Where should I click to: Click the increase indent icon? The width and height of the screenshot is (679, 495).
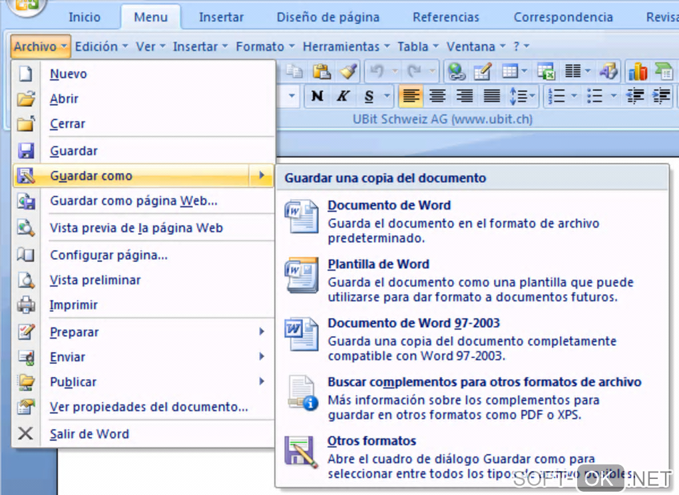click(x=662, y=96)
